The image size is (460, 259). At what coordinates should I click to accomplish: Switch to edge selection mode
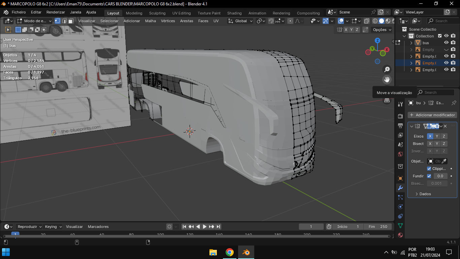[64, 21]
